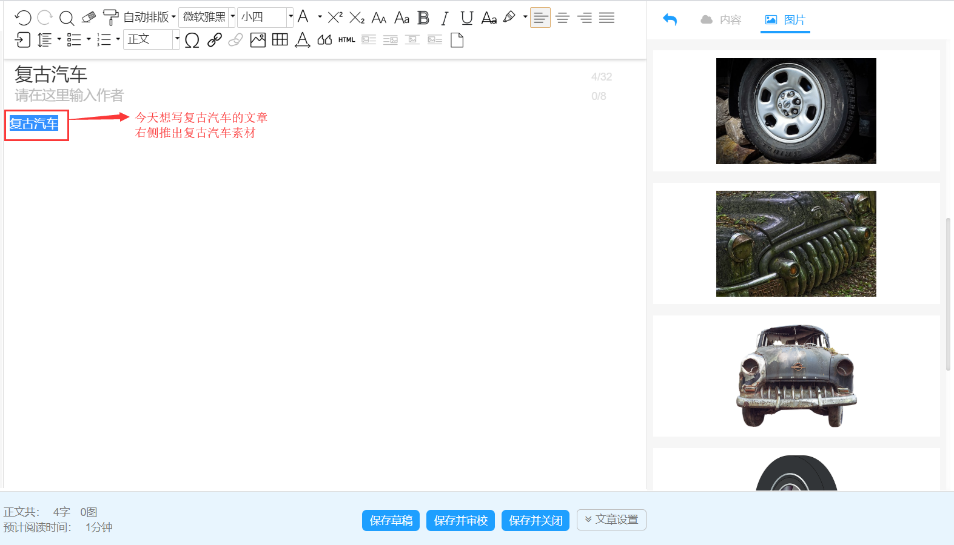Click the font color A icon
Image resolution: width=954 pixels, height=545 pixels.
(x=303, y=17)
